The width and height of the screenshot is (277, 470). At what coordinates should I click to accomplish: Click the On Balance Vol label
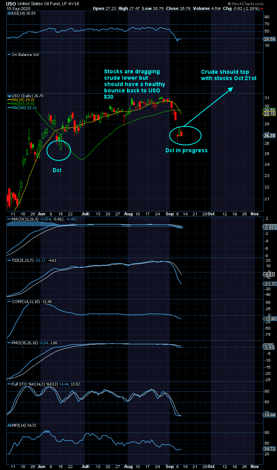(23, 55)
